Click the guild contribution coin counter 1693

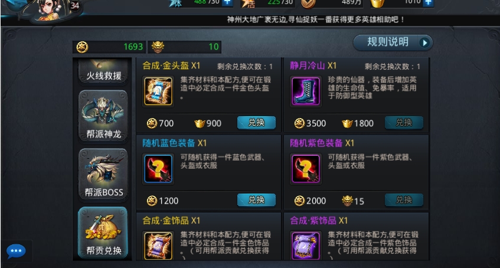(x=109, y=47)
